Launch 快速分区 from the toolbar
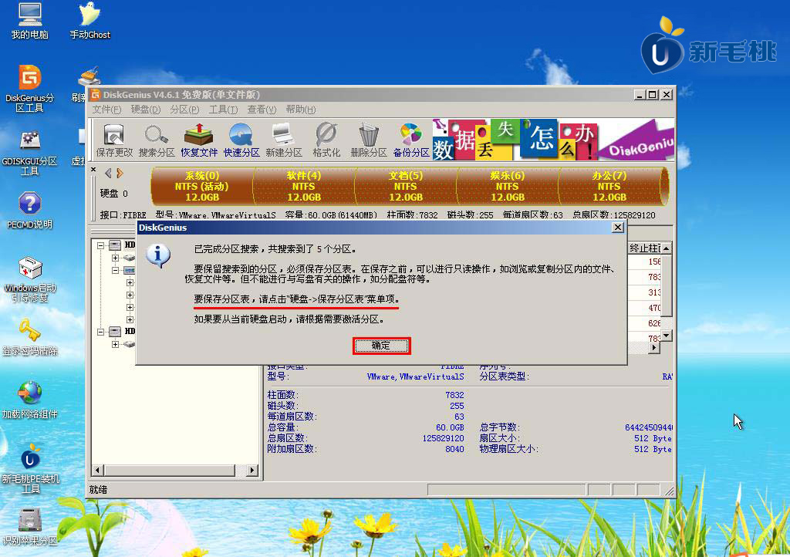Viewport: 790px width, 557px height. coord(241,140)
